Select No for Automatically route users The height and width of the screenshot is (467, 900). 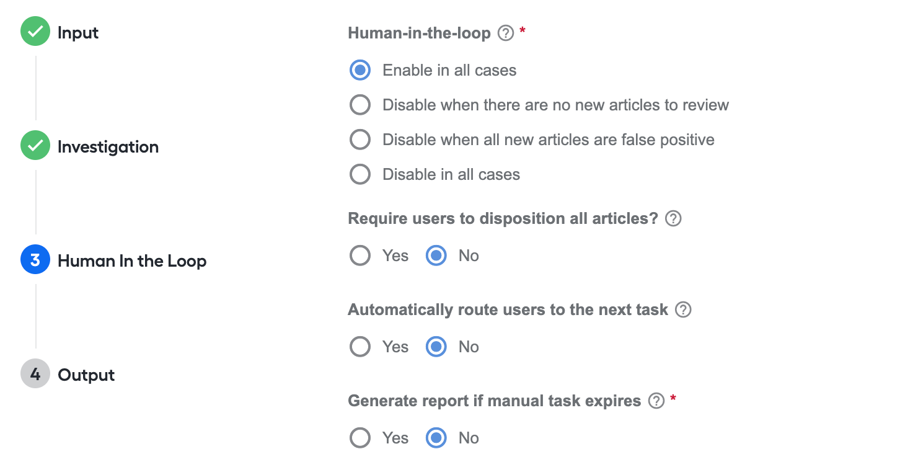(436, 347)
